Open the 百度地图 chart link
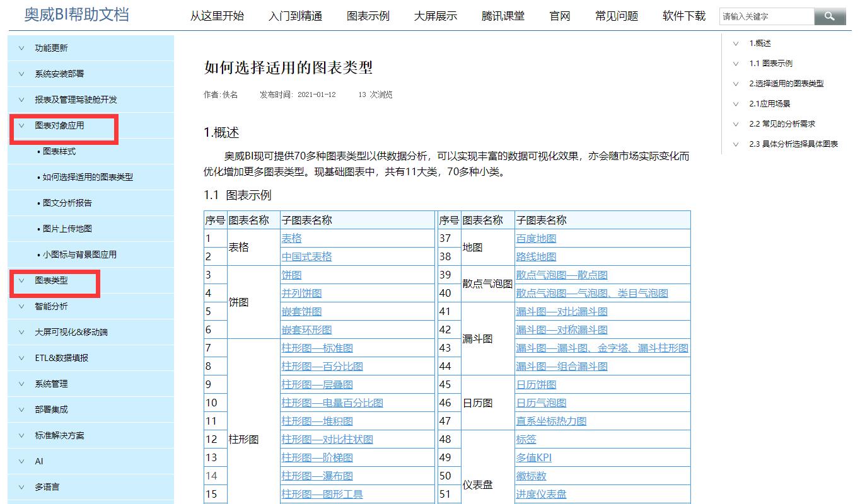The width and height of the screenshot is (860, 504). tap(536, 238)
